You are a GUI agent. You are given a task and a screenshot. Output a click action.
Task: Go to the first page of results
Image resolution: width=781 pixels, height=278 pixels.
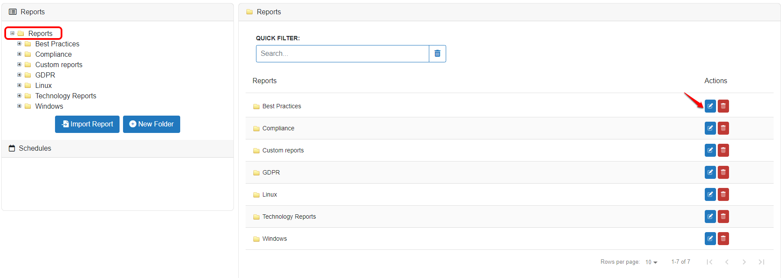point(709,262)
